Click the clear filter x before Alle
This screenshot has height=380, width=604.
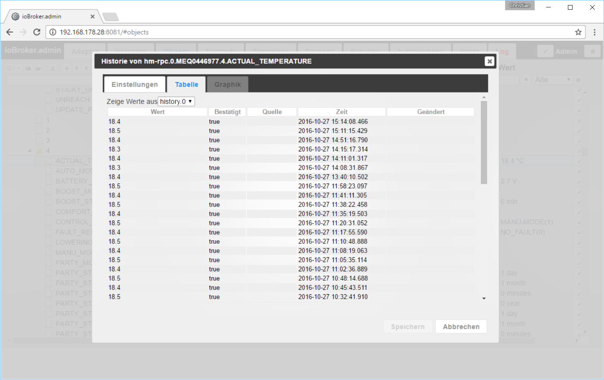[x=526, y=80]
